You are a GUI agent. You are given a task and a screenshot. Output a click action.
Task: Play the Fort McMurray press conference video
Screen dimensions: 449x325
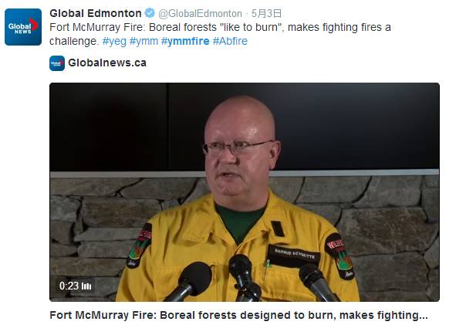(x=245, y=192)
